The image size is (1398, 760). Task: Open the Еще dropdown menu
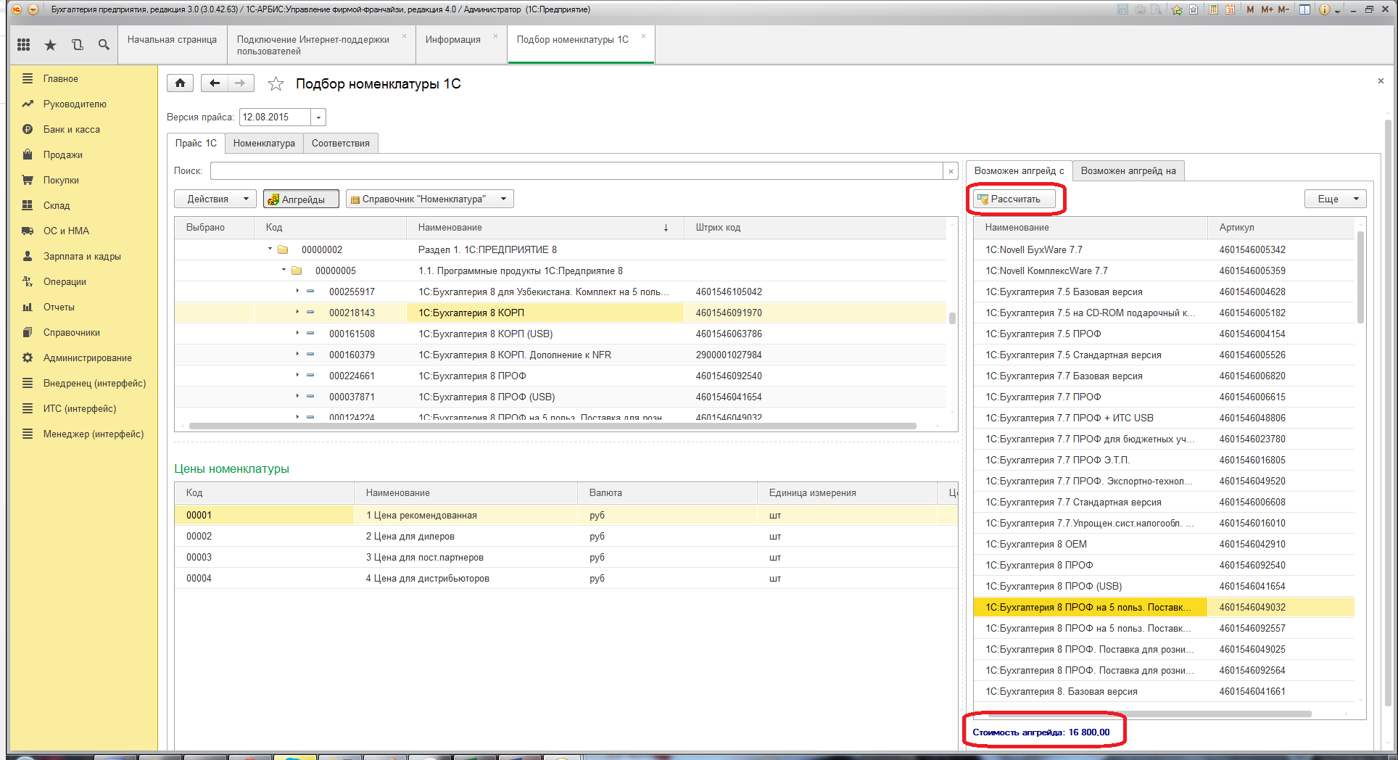(x=1336, y=199)
